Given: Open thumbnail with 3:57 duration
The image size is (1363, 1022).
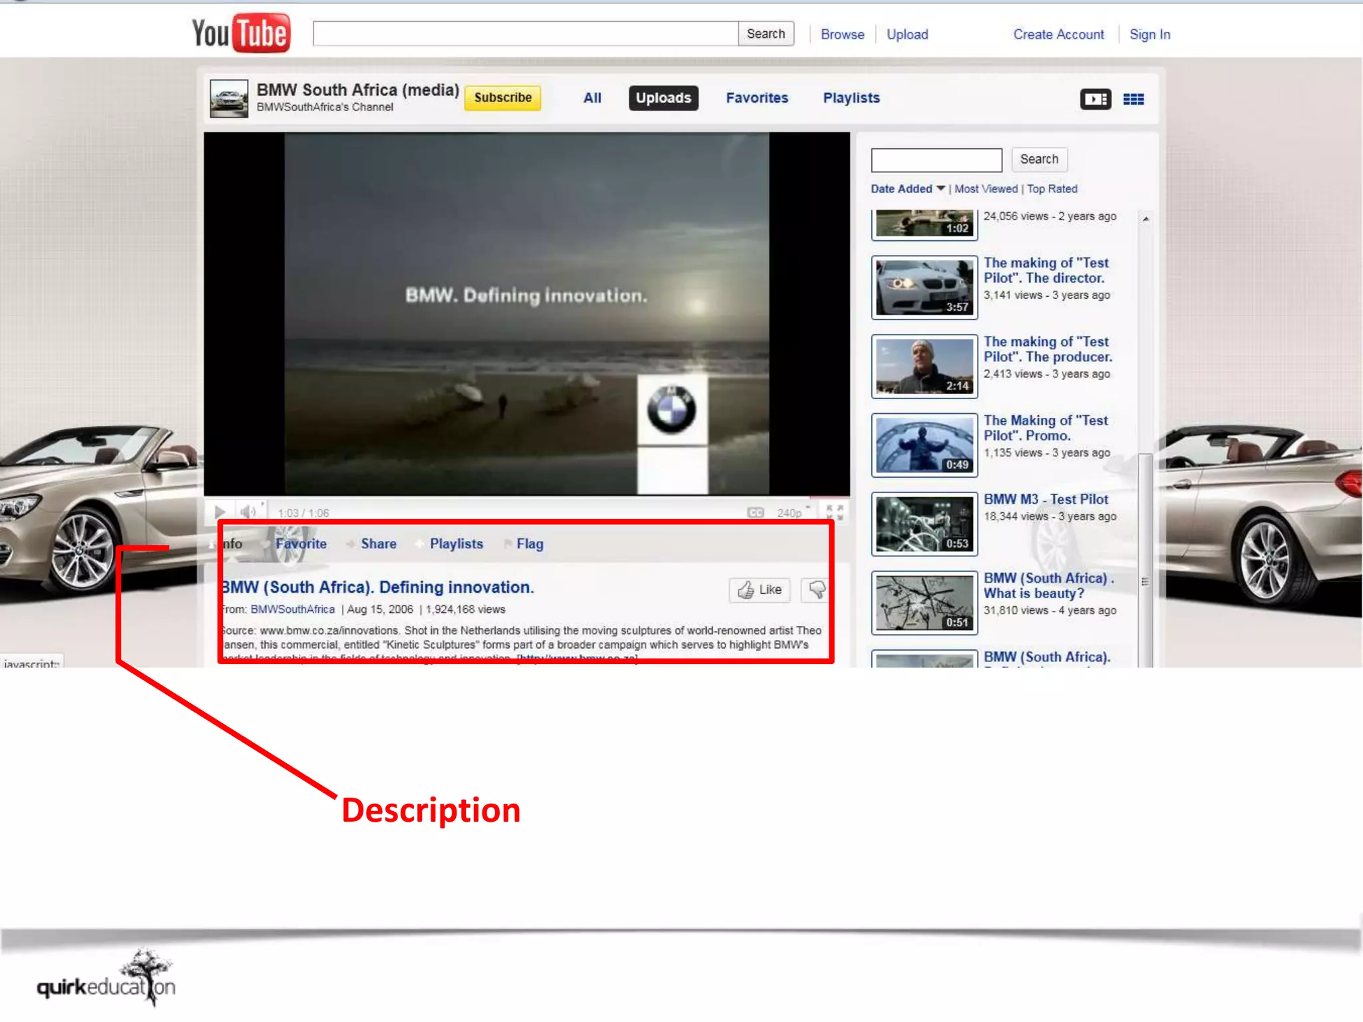Looking at the screenshot, I should [x=924, y=287].
